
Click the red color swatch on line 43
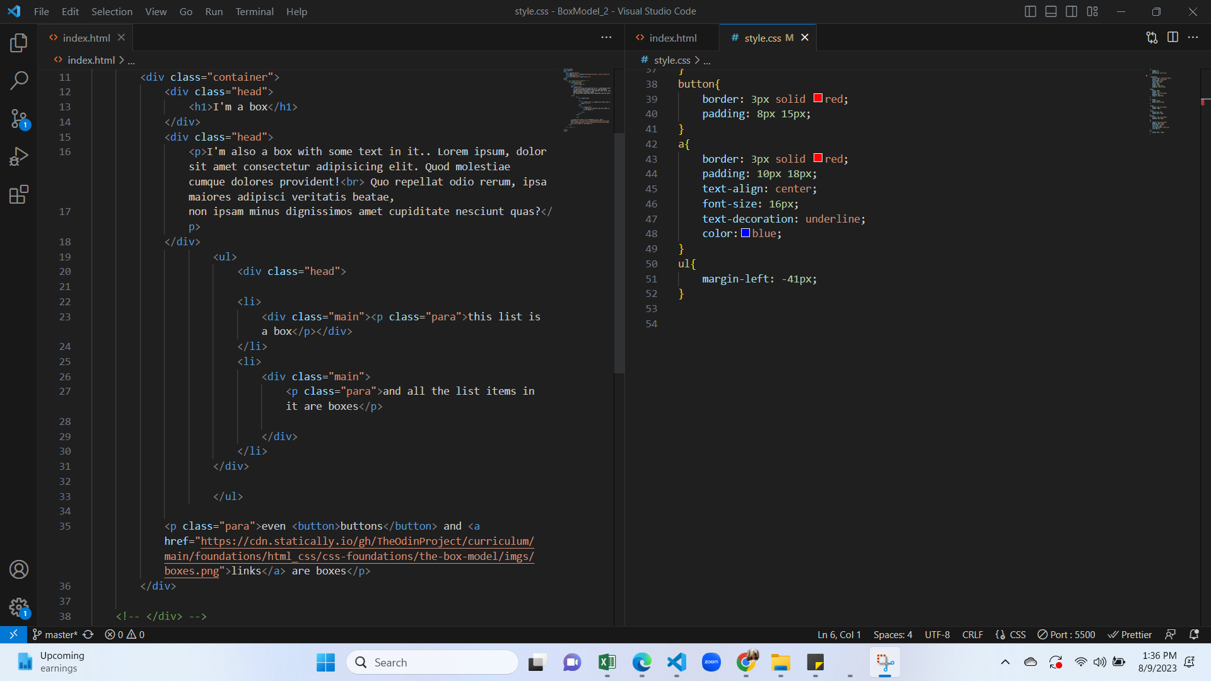[817, 158]
